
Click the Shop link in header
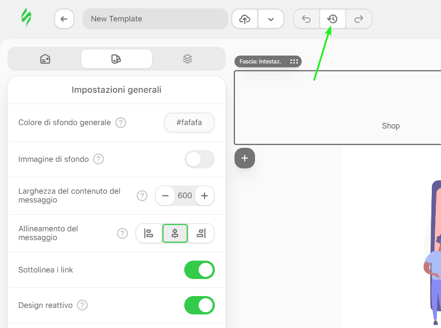click(x=390, y=126)
